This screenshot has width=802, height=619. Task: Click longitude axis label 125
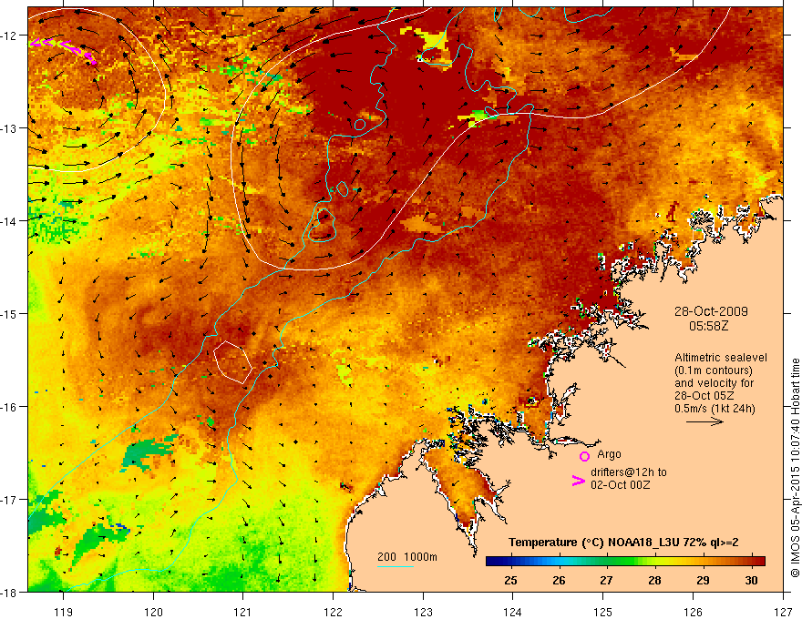tap(602, 612)
